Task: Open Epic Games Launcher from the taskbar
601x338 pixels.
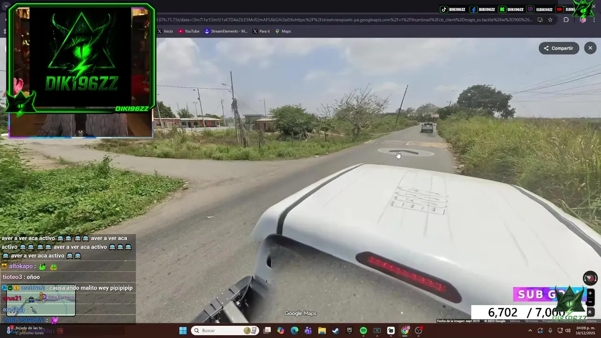Action: coord(349,330)
